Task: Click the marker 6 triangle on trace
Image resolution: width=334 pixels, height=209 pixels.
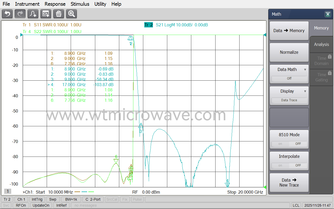Action: (x=116, y=161)
